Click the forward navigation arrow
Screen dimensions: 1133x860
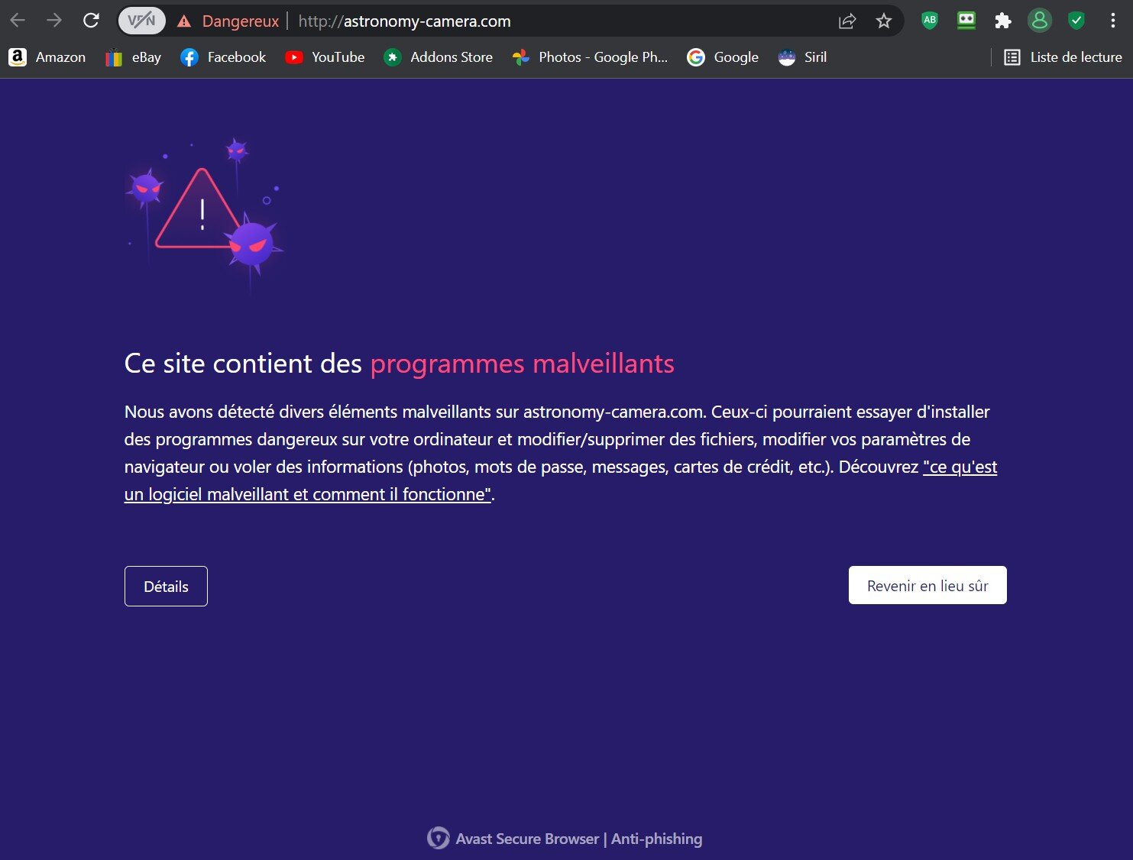click(x=54, y=21)
